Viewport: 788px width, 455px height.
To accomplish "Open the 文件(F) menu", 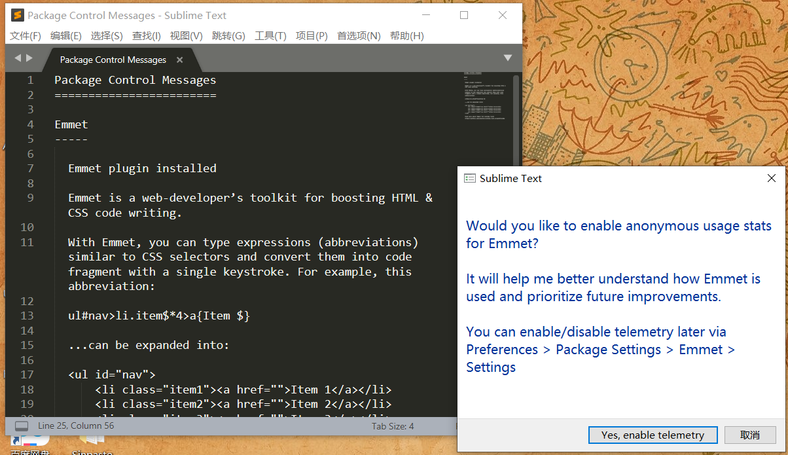I will [26, 36].
